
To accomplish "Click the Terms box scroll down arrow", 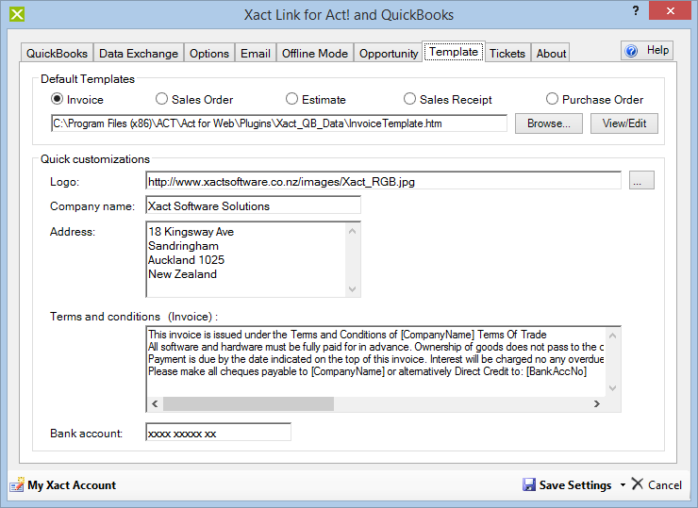I will pyautogui.click(x=613, y=388).
